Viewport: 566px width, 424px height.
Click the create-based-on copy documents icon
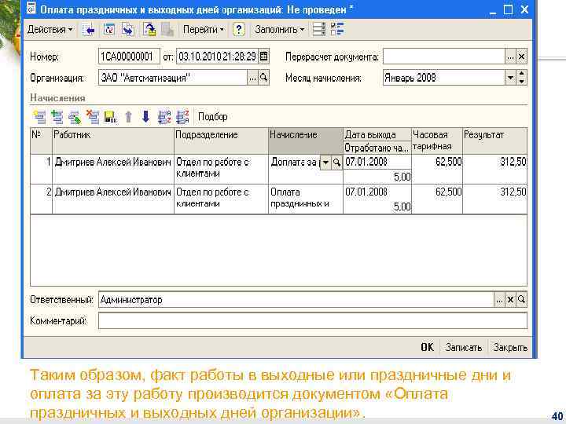click(128, 30)
